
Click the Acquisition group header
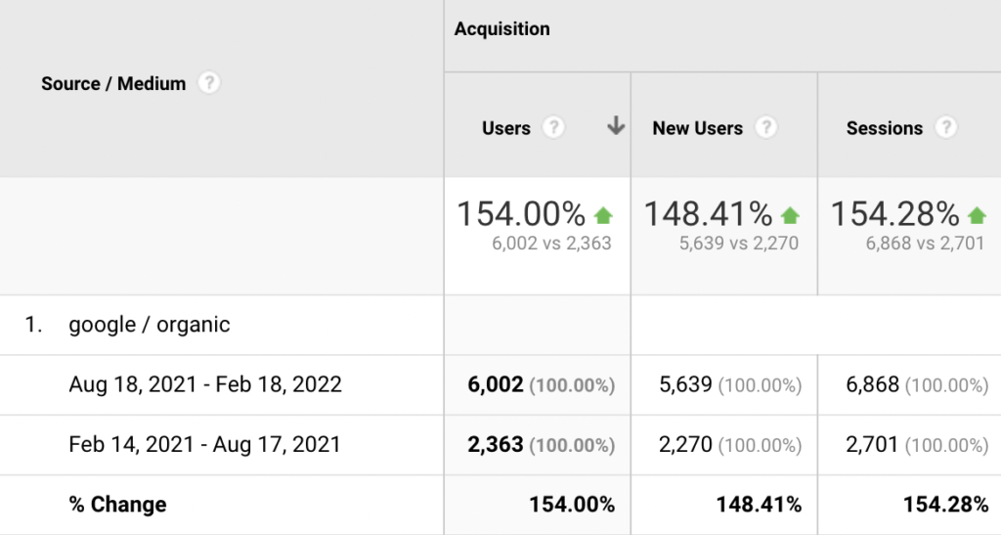(x=501, y=29)
